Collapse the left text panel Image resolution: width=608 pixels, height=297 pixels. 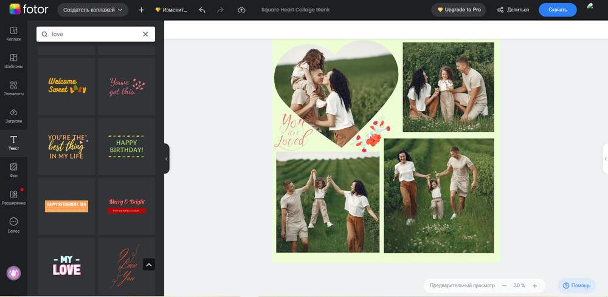tap(167, 159)
